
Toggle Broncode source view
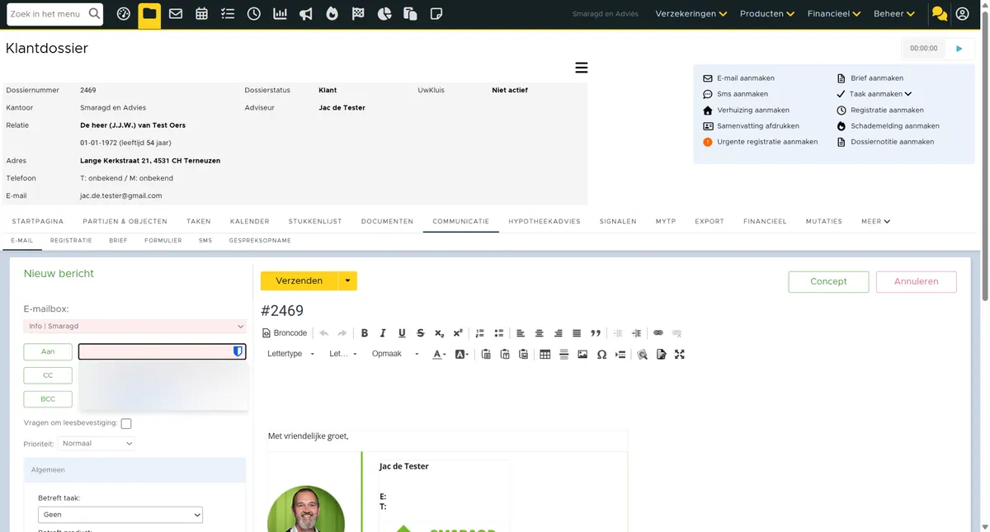[x=285, y=333]
